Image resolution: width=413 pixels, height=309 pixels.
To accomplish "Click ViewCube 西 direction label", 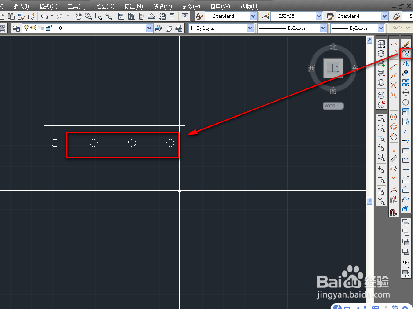I will [x=312, y=69].
